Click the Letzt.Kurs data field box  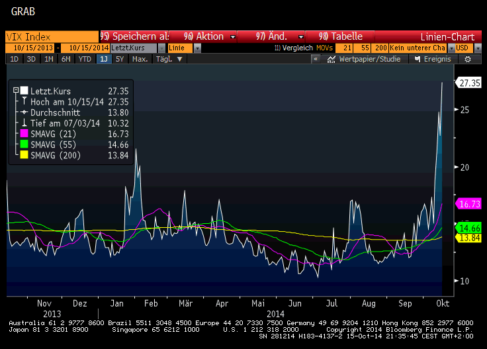134,48
